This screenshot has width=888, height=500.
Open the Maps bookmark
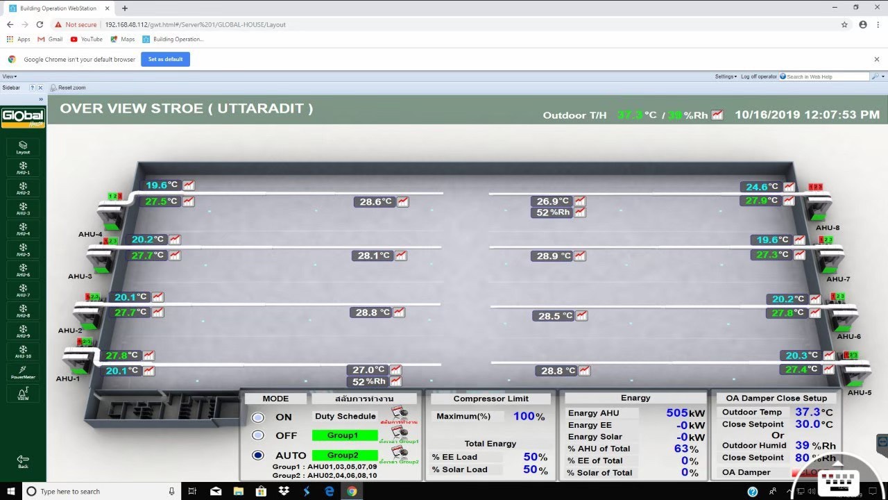click(x=123, y=40)
